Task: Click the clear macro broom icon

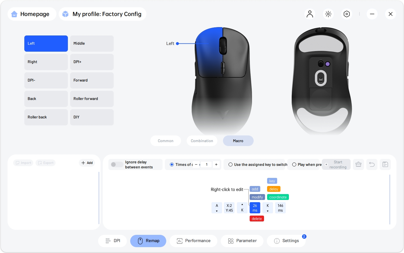Action: 358,164
